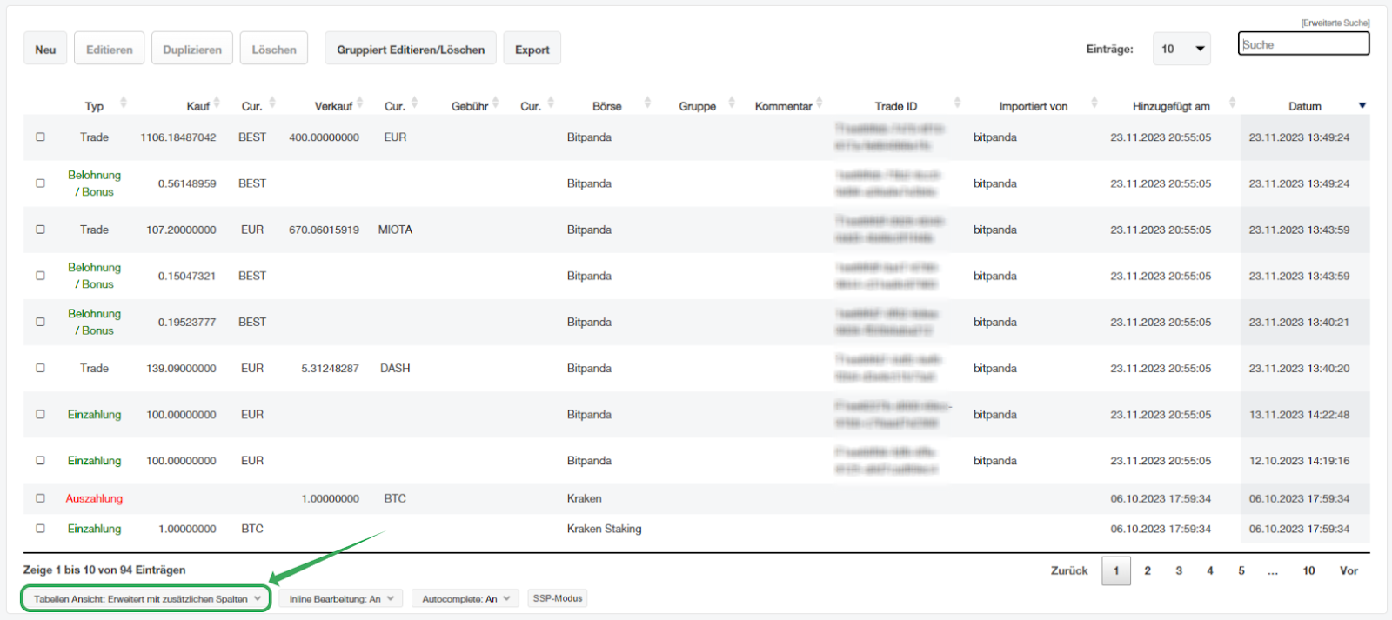Tick checkbox of Belohnung row with 0.56148959 BEST

40,183
